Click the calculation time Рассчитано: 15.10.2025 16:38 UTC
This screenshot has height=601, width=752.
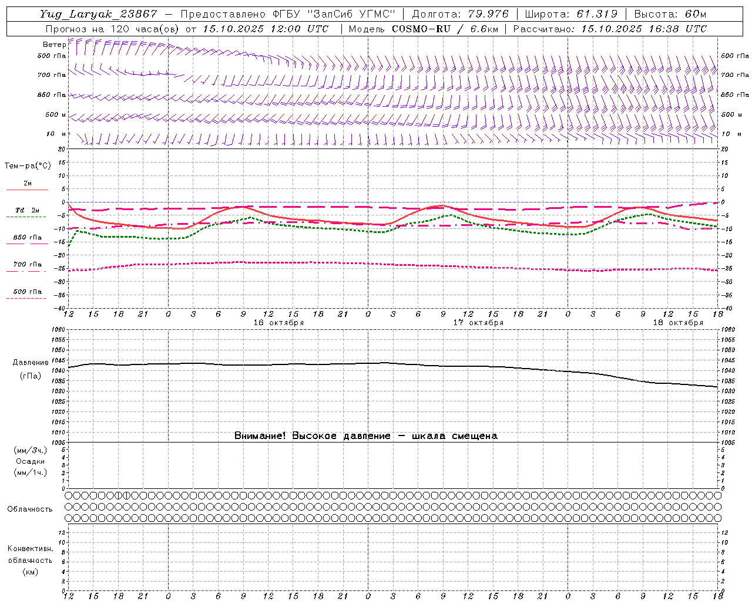[x=610, y=29]
